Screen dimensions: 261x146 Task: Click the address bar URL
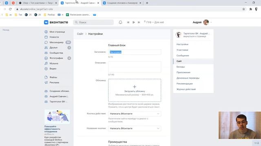tap(36, 9)
